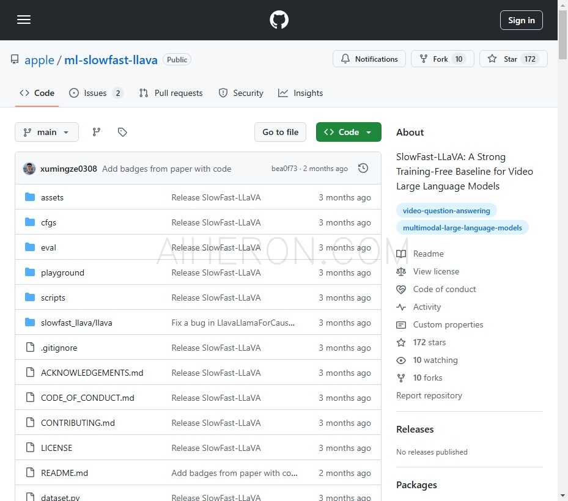Open the README.md file
This screenshot has height=501, width=568.
coord(64,473)
